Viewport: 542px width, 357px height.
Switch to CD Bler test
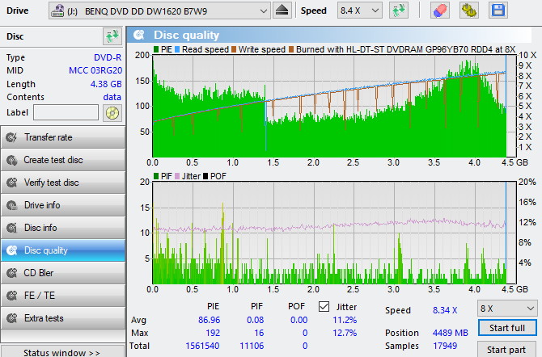coord(63,273)
